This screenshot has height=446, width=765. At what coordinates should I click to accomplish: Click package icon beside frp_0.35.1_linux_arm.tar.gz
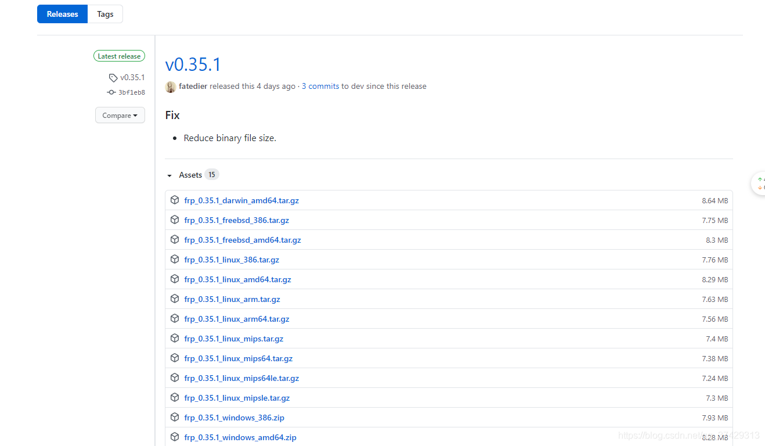click(175, 298)
